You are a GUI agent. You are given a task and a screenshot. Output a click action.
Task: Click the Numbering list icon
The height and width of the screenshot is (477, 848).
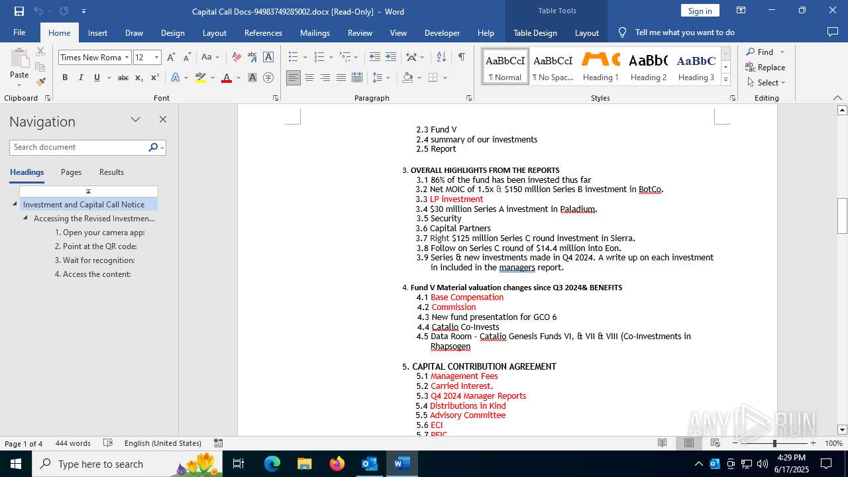(x=319, y=58)
